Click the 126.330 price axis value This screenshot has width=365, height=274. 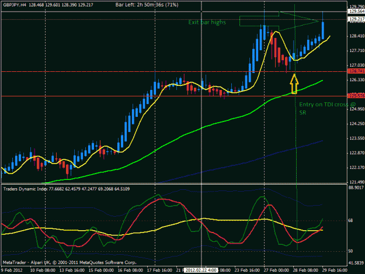357,80
